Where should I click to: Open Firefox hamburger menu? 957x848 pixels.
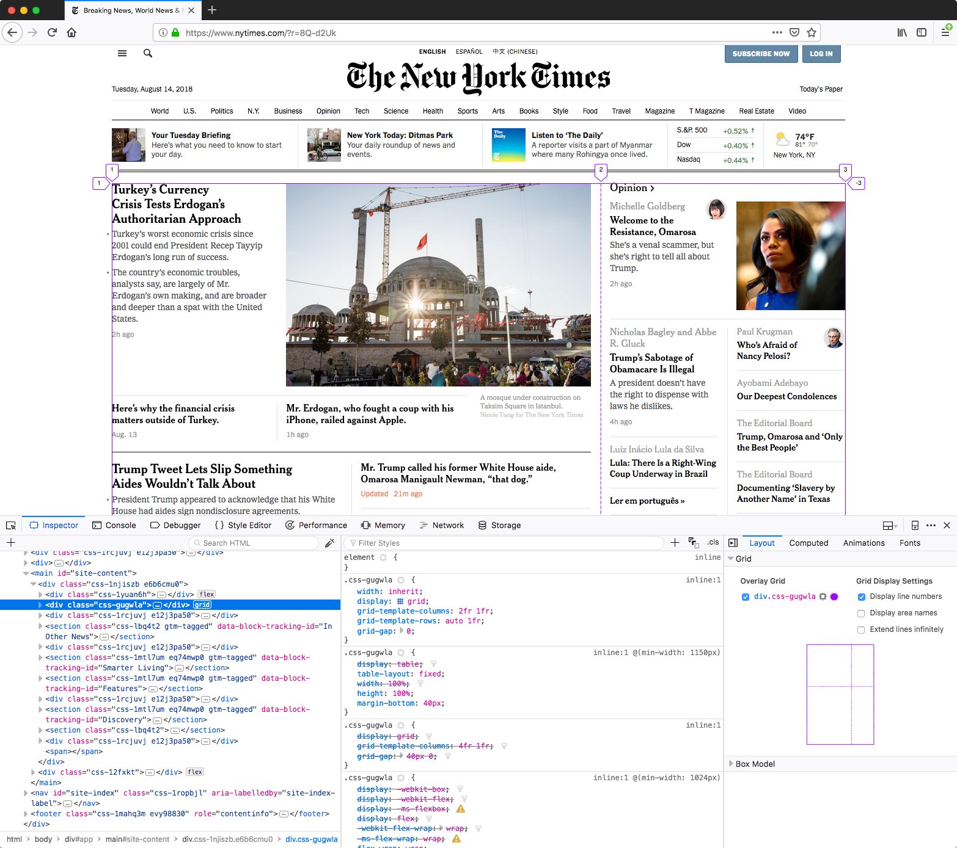tap(945, 32)
